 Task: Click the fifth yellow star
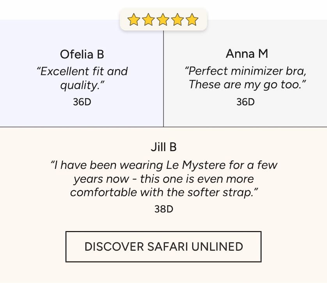click(x=192, y=20)
